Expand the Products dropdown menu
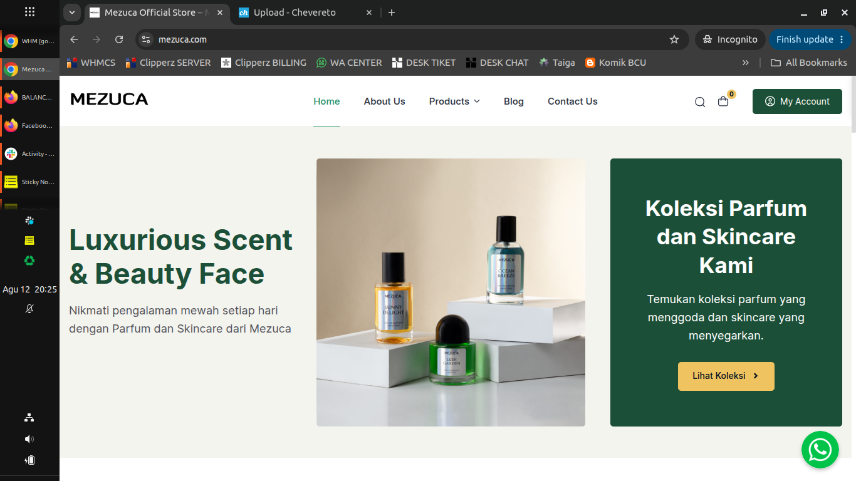The image size is (856, 481). click(454, 101)
